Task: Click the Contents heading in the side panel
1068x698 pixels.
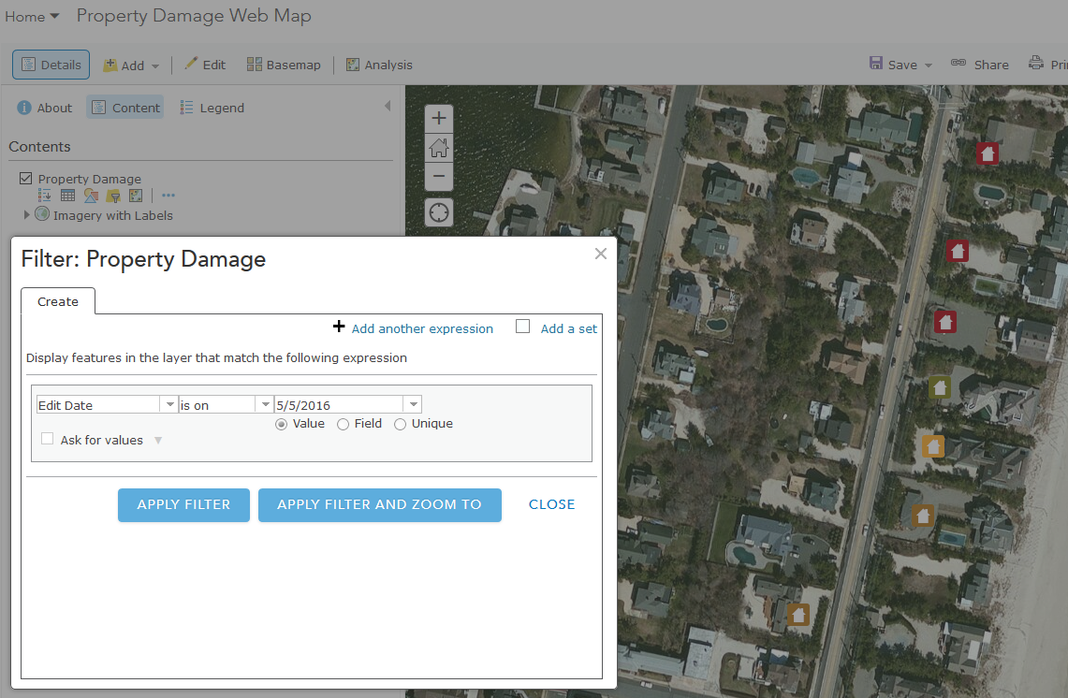Action: tap(39, 146)
